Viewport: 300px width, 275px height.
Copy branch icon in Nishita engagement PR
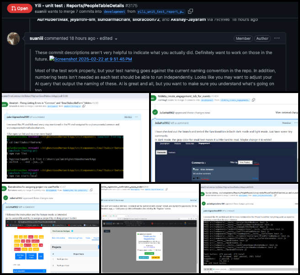click(x=253, y=100)
